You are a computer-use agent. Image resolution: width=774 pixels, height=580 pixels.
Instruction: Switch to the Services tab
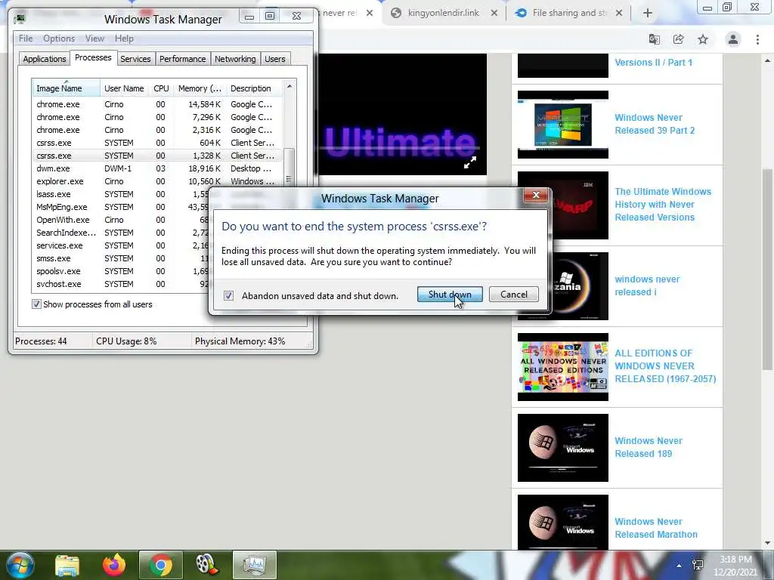(x=135, y=59)
